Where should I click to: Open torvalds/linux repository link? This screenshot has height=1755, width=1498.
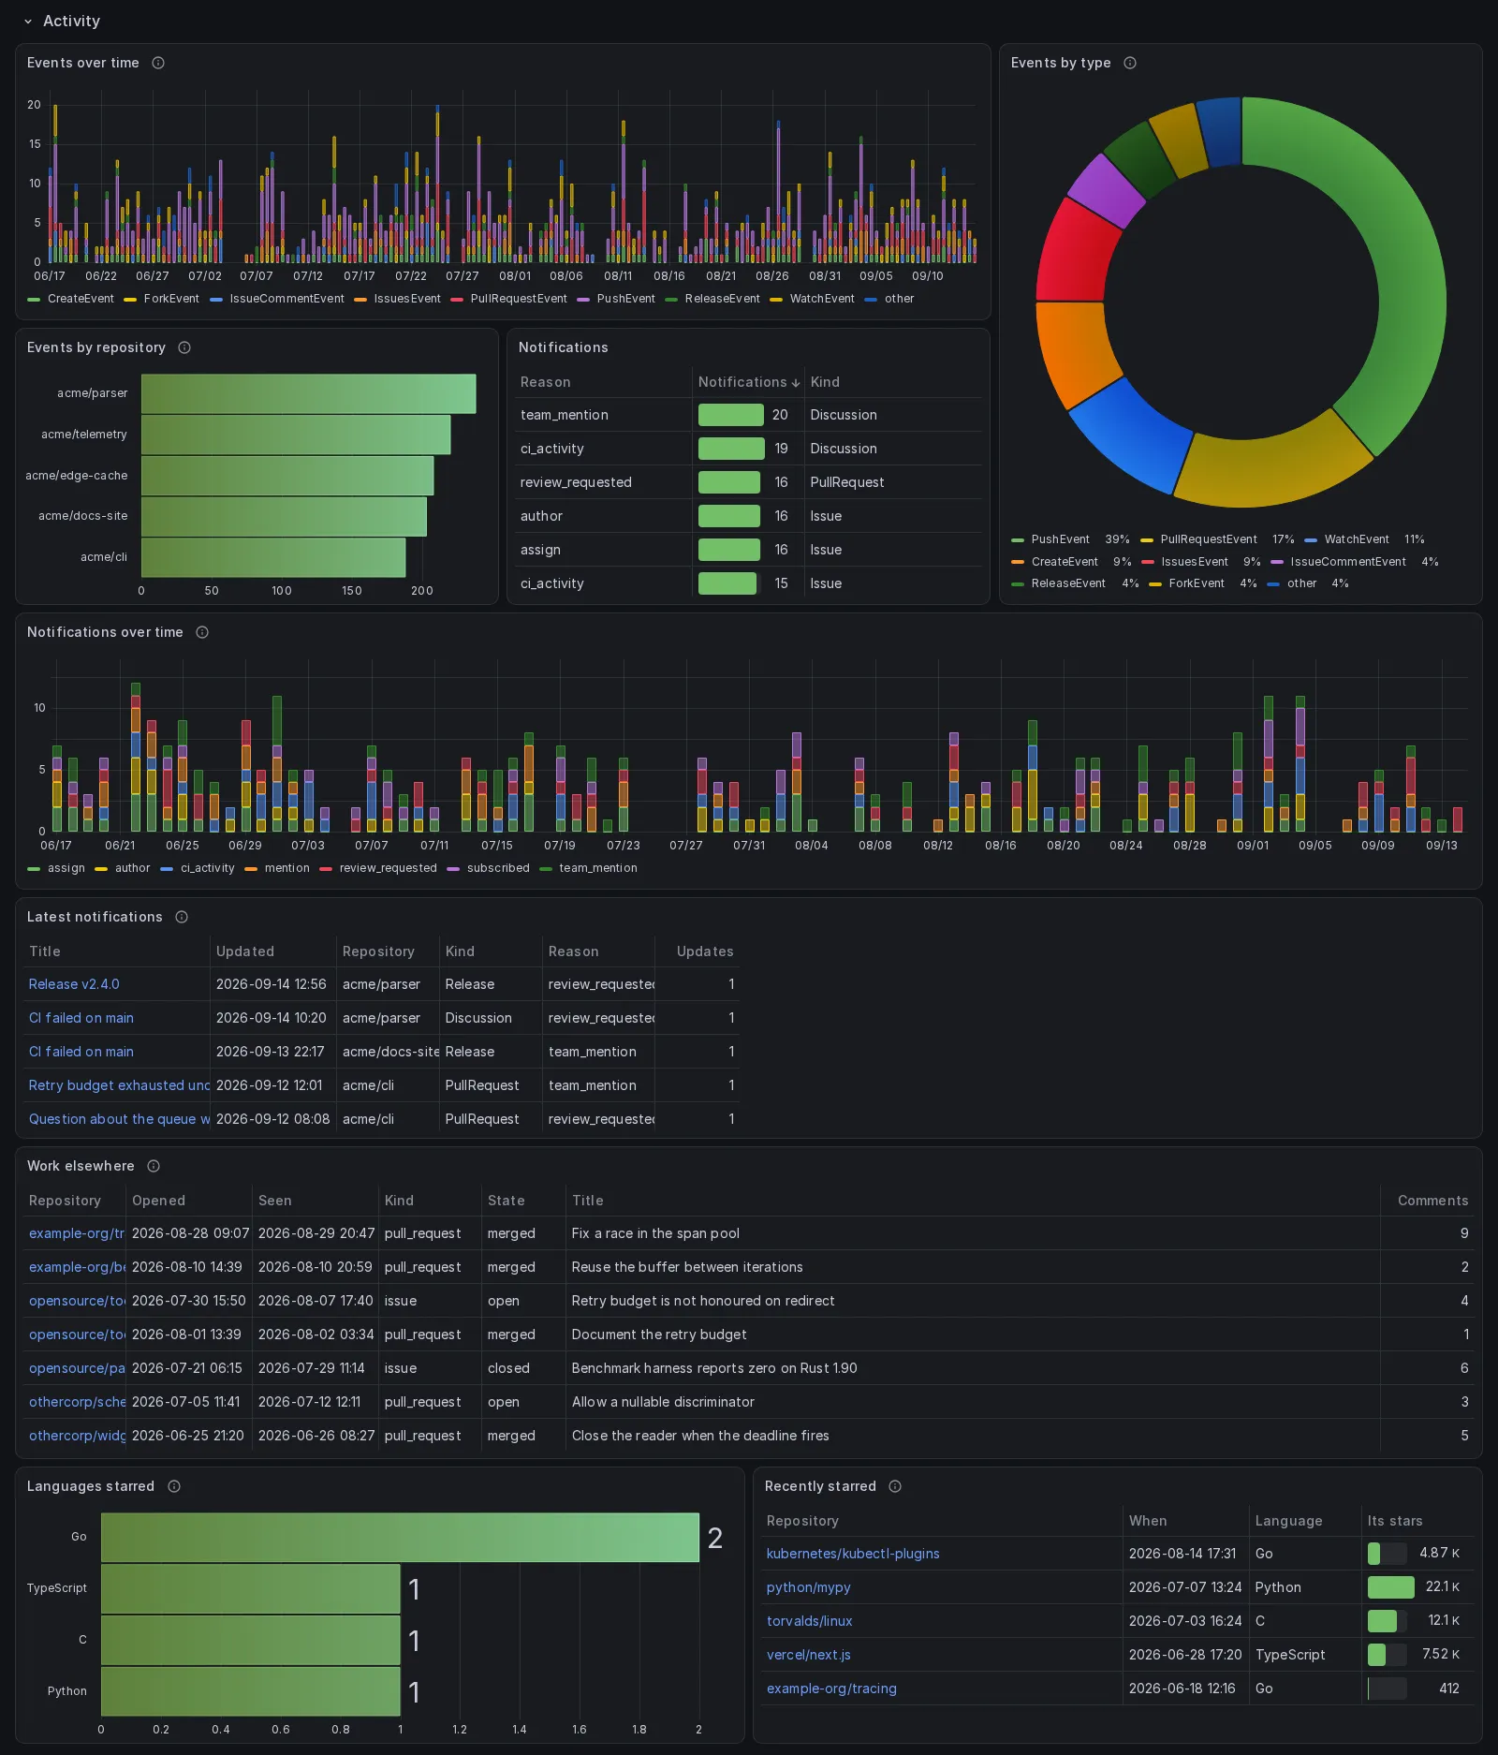(809, 1621)
